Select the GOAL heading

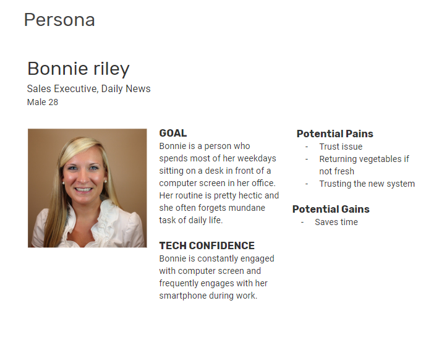173,133
